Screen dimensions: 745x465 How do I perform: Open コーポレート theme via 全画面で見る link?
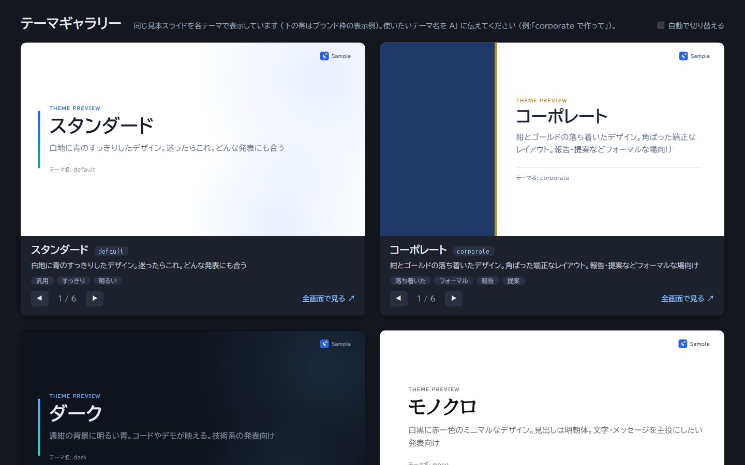pos(688,299)
